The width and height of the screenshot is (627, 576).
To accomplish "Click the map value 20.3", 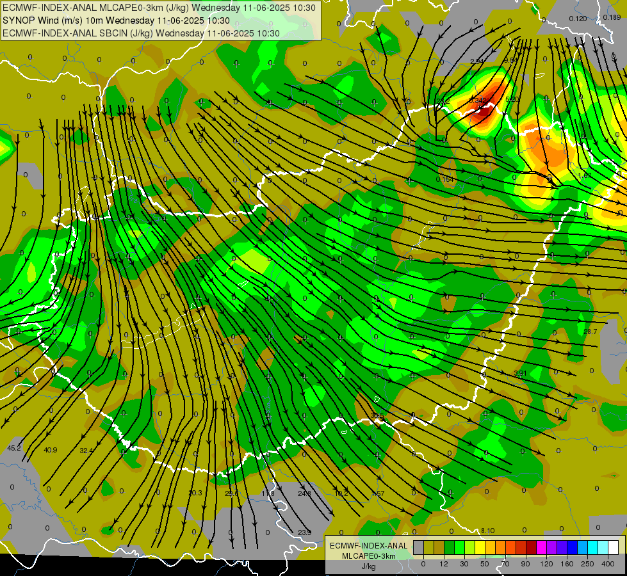I will 195,493.
